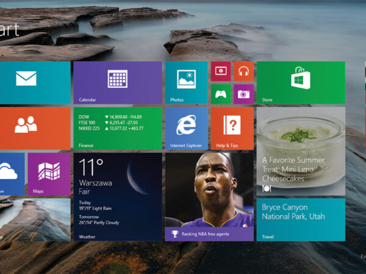Open the SkyDrive cloud tile
The height and width of the screenshot is (274, 366).
coord(11,174)
